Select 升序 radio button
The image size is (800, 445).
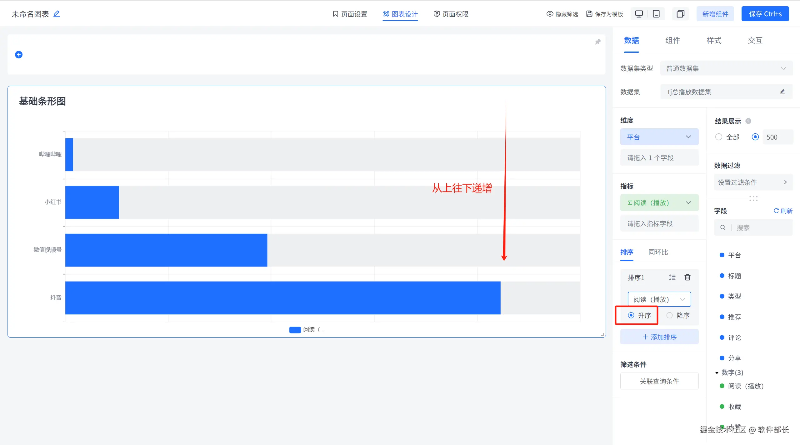[x=631, y=315]
